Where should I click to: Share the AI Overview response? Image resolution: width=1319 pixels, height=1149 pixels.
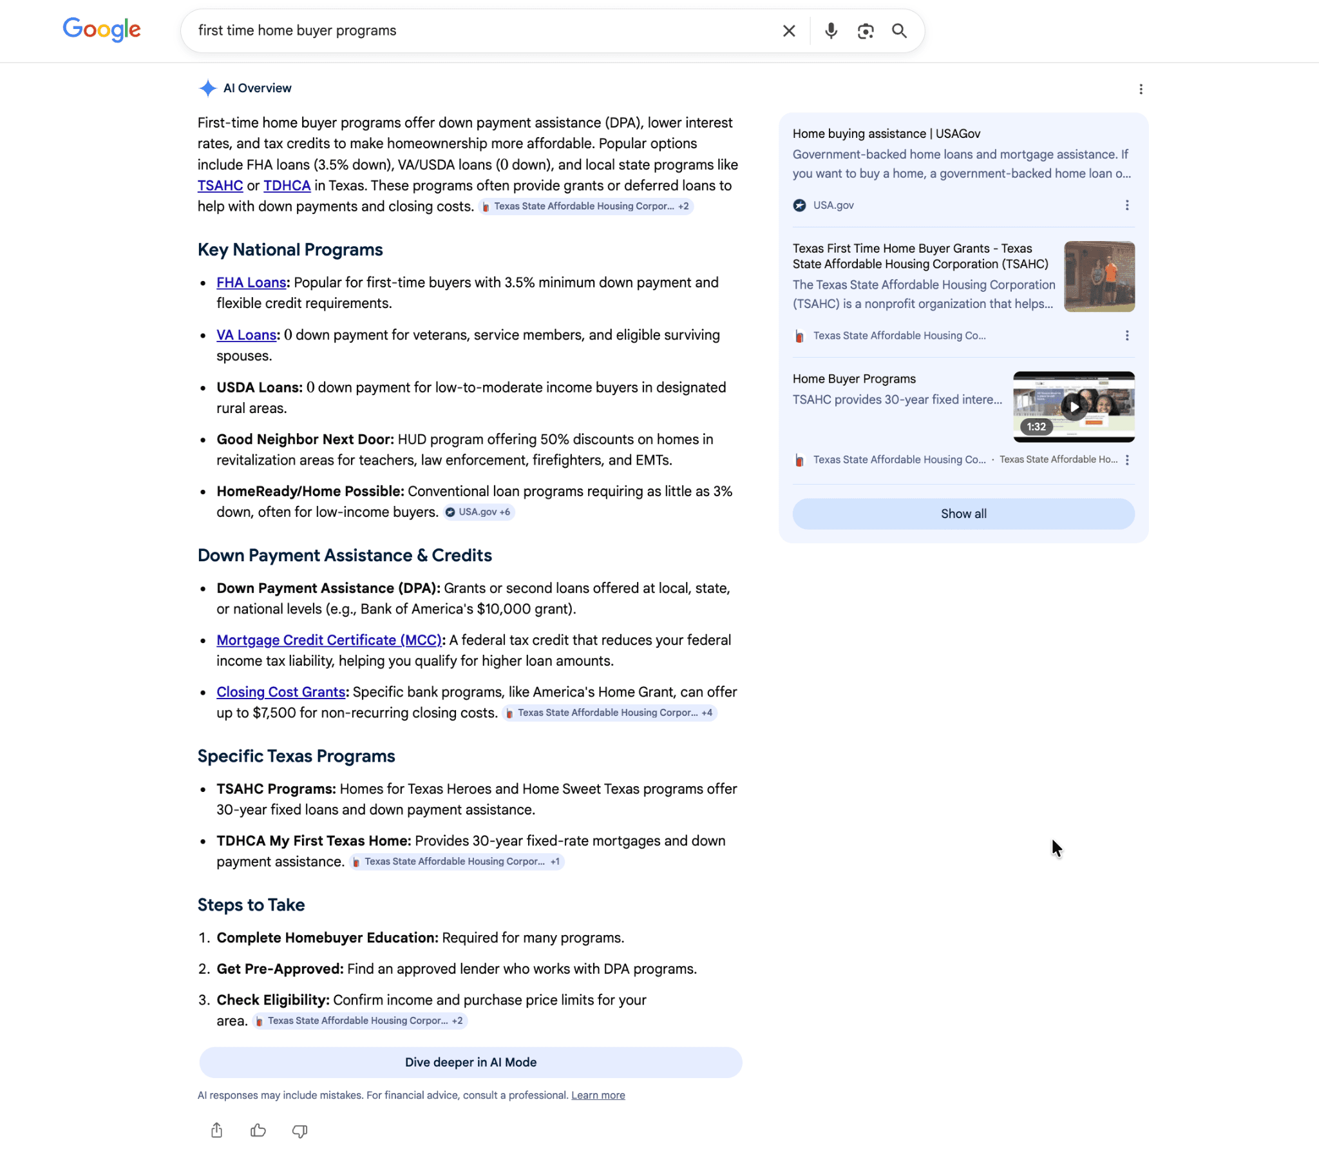click(x=216, y=1130)
